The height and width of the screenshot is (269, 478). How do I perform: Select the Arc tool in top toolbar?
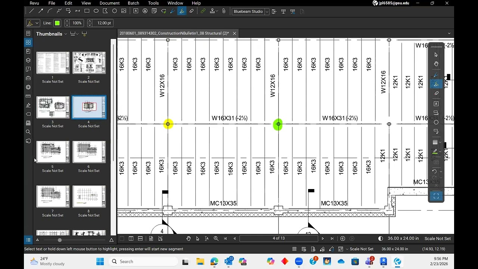(x=50, y=11)
